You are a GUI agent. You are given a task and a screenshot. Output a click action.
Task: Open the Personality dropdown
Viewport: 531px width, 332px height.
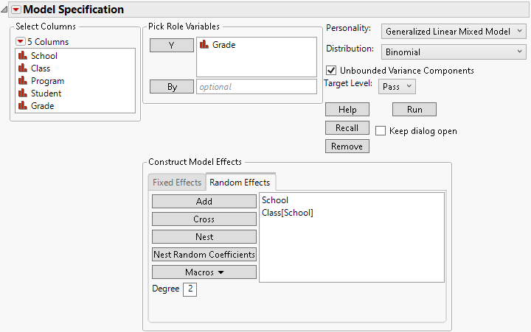click(454, 32)
